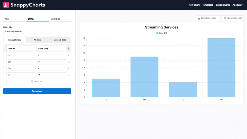The width and height of the screenshot is (247, 139).
Task: Edit the Quarter column header field
Action: 21,49
